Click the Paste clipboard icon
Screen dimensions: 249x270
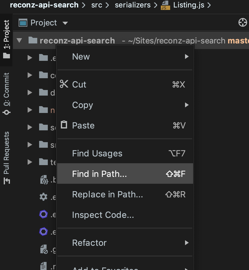click(64, 125)
